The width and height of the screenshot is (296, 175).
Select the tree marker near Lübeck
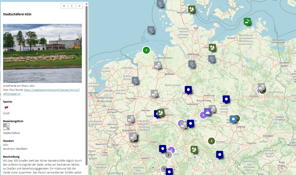click(x=212, y=47)
